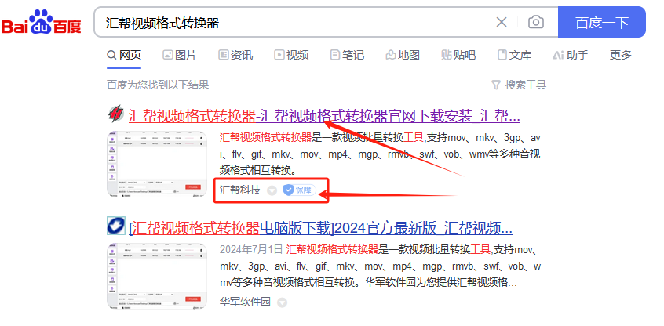The height and width of the screenshot is (326, 664).
Task: Go to the 视频 tab
Action: coord(291,55)
